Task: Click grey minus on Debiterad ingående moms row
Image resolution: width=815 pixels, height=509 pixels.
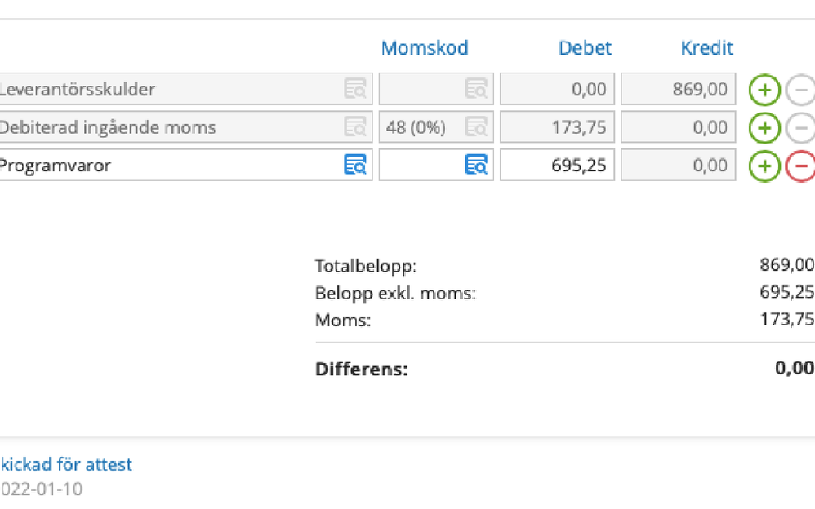Action: (800, 127)
